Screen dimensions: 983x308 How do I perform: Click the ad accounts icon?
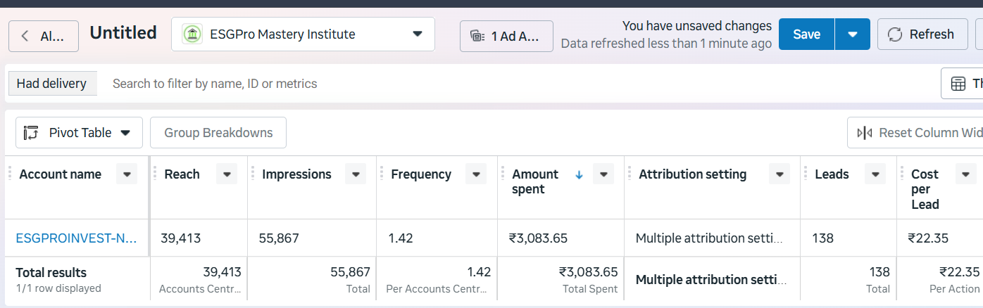(x=478, y=37)
